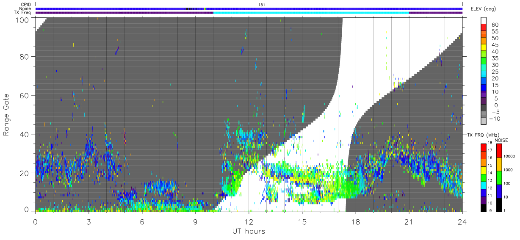Click the x-axis tick label '9'
Image resolution: width=520 pixels, height=240 pixels.
tap(195, 222)
